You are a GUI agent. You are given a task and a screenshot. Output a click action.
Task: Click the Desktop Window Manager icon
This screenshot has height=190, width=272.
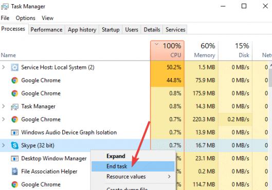pos(14,159)
